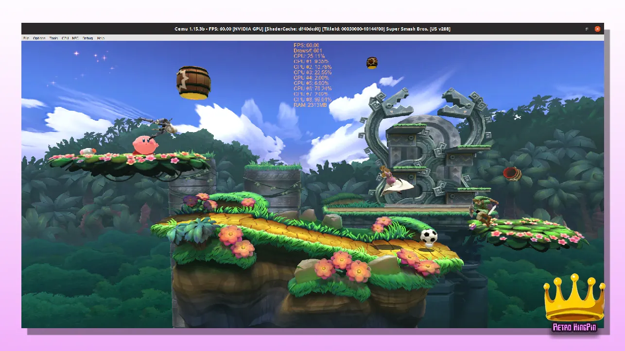
Task: Click the large floating wooden barrel
Action: 193,83
